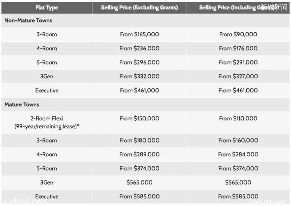Select the Selling Price (Excluding Grants) header
The image size is (291, 206).
pos(139,8)
